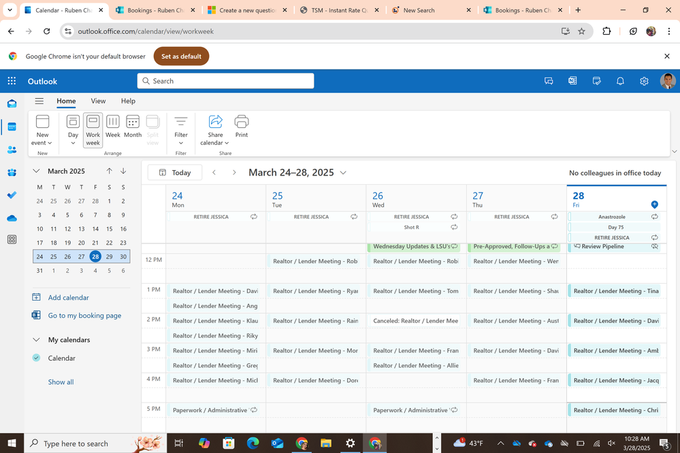
Task: Collapse the March 2025 mini calendar
Action: point(37,171)
